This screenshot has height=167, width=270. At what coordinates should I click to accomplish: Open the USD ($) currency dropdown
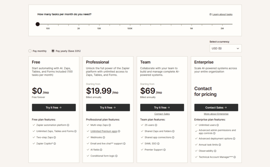tap(226, 49)
